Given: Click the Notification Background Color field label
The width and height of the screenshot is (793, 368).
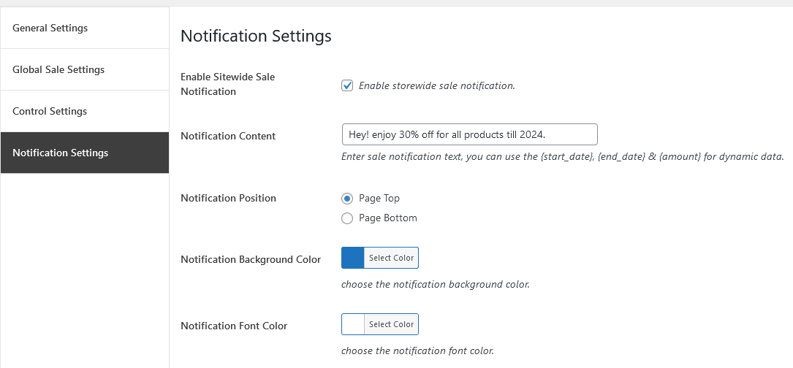Looking at the screenshot, I should point(251,259).
